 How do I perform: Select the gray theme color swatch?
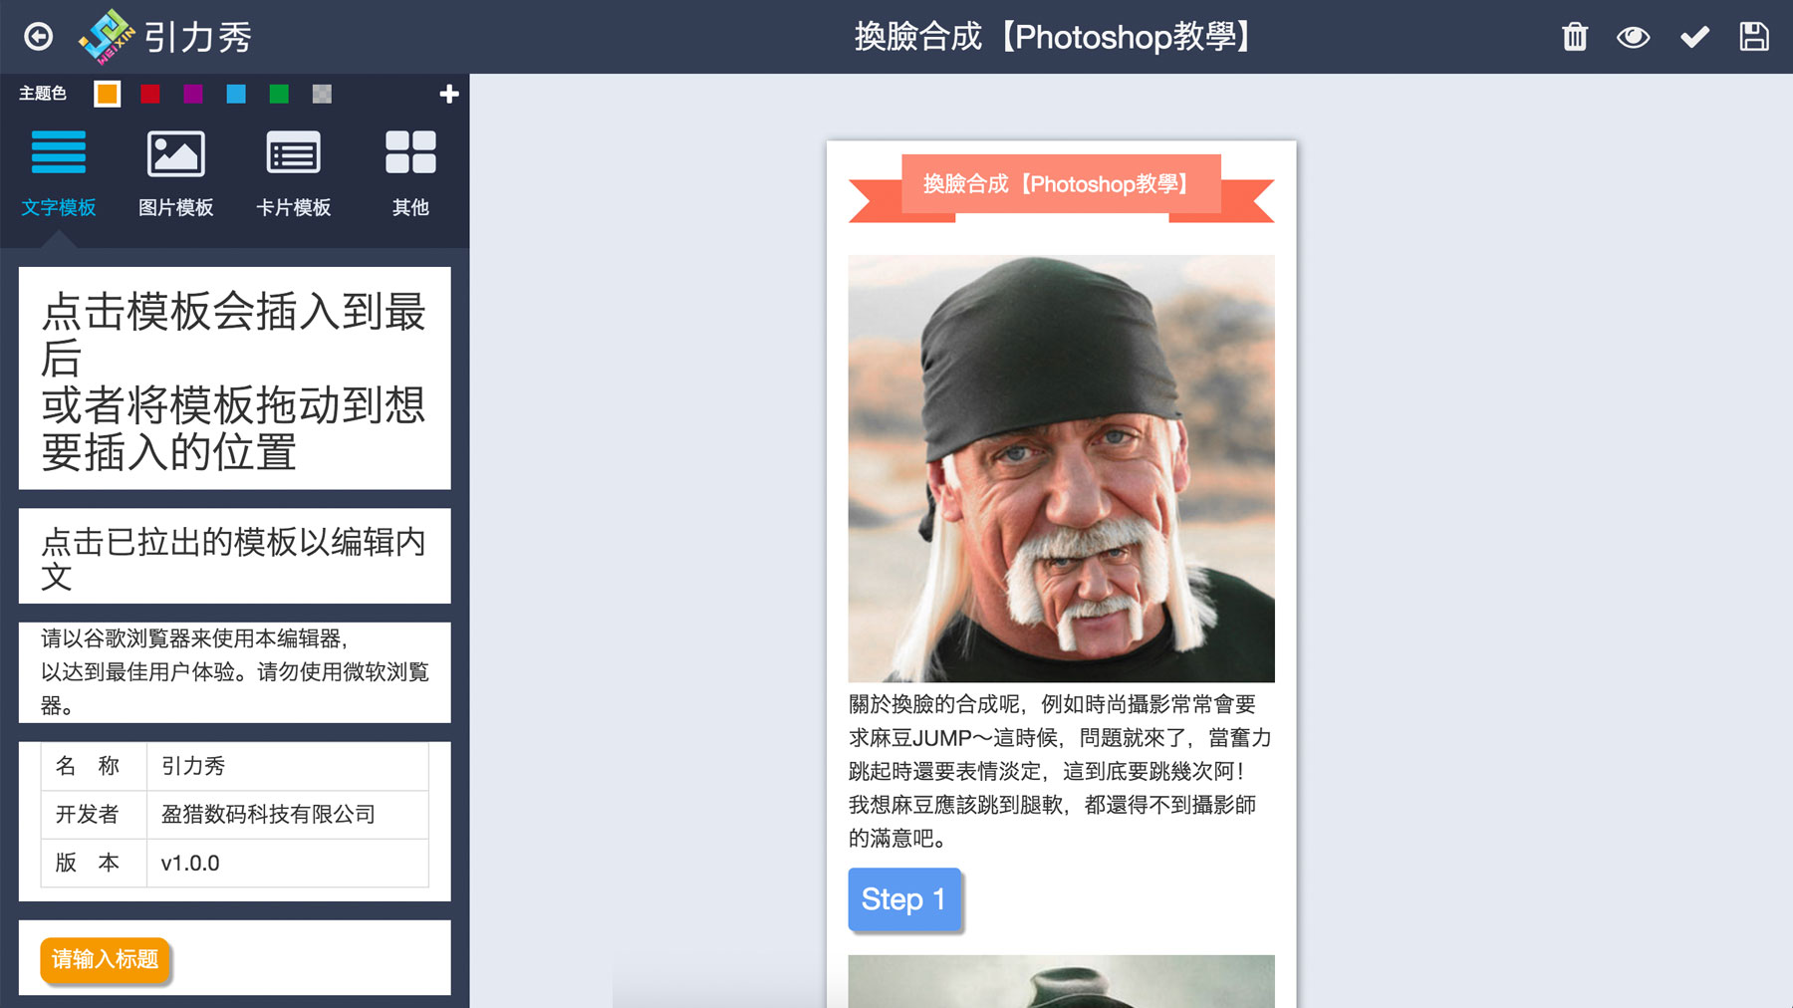(x=322, y=94)
